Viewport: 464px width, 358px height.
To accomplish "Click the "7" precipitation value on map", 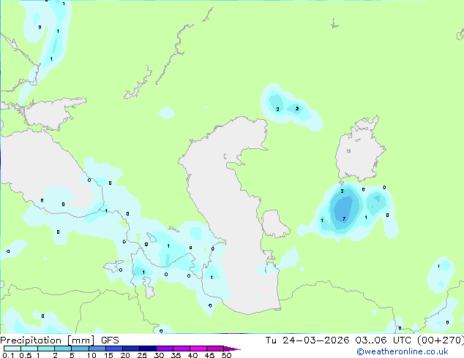I will click(x=344, y=219).
